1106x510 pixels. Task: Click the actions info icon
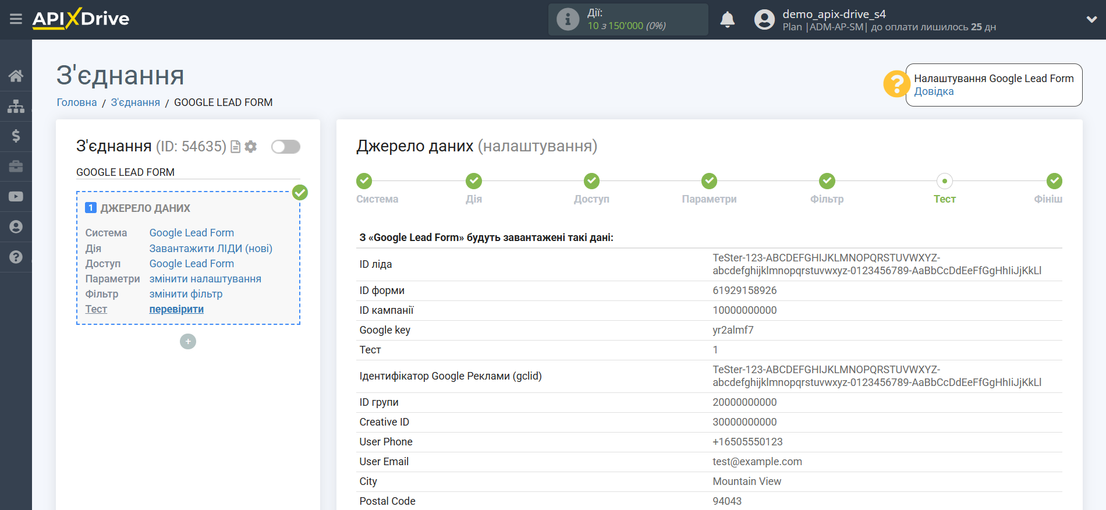coord(568,19)
